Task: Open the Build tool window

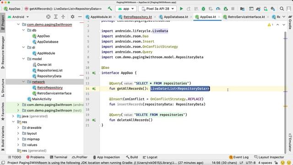Action: coord(132,157)
